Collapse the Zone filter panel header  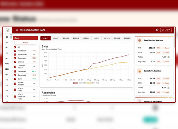[x=25, y=38]
